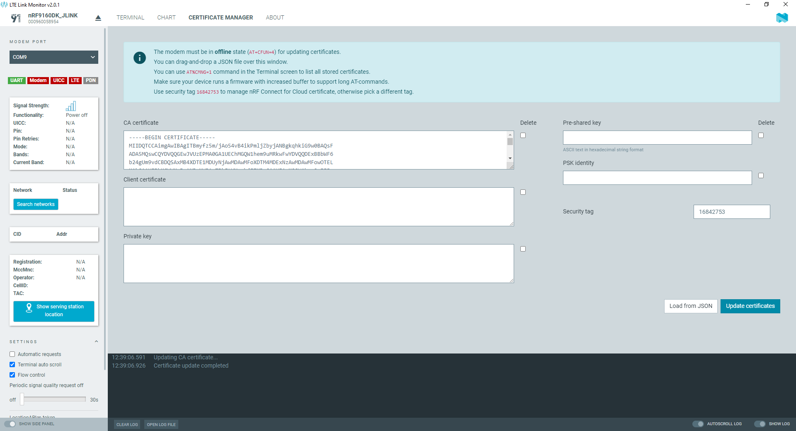
Task: Click inside the Security tag field
Action: click(731, 211)
